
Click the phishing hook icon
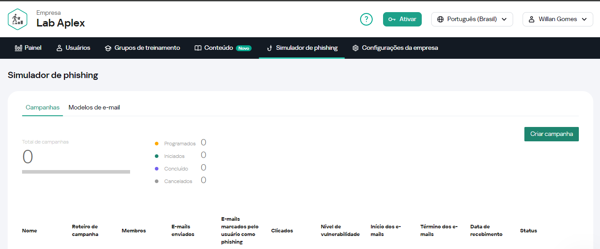pyautogui.click(x=270, y=48)
